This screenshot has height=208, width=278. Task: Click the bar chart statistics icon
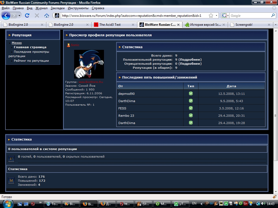pyautogui.click(x=11, y=180)
